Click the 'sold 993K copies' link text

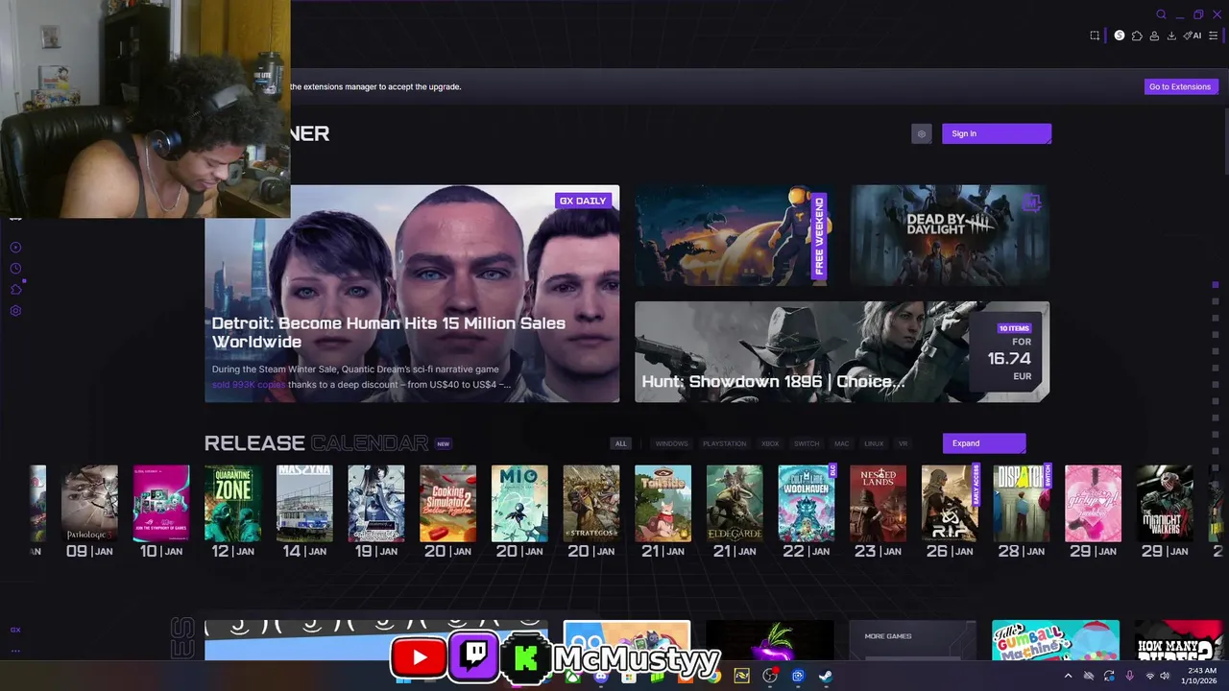(249, 385)
